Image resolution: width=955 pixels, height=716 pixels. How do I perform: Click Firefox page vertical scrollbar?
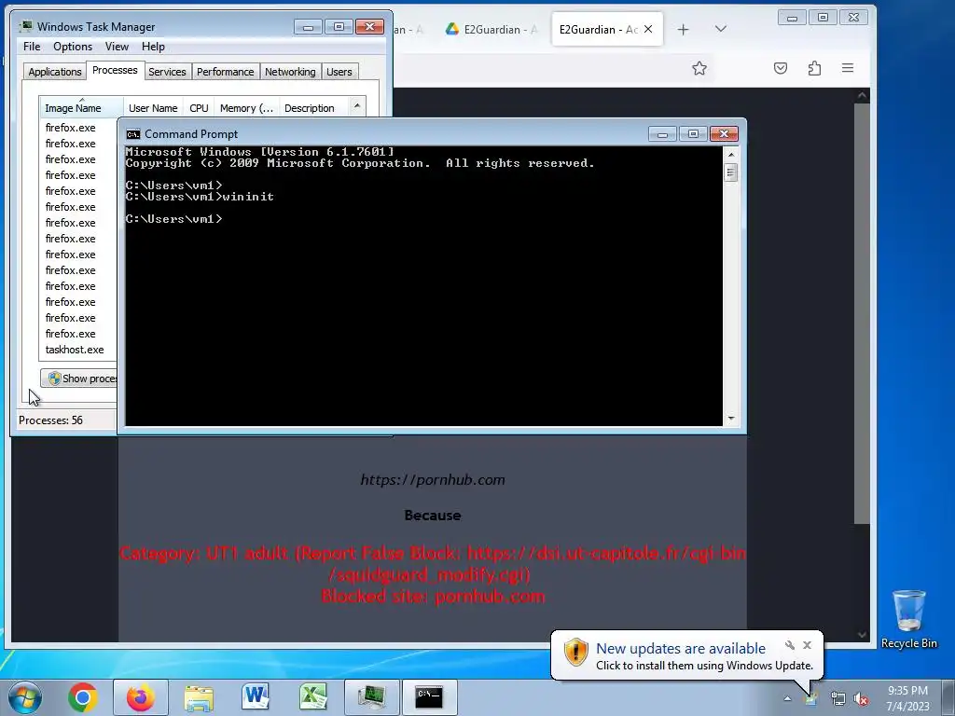pyautogui.click(x=861, y=313)
